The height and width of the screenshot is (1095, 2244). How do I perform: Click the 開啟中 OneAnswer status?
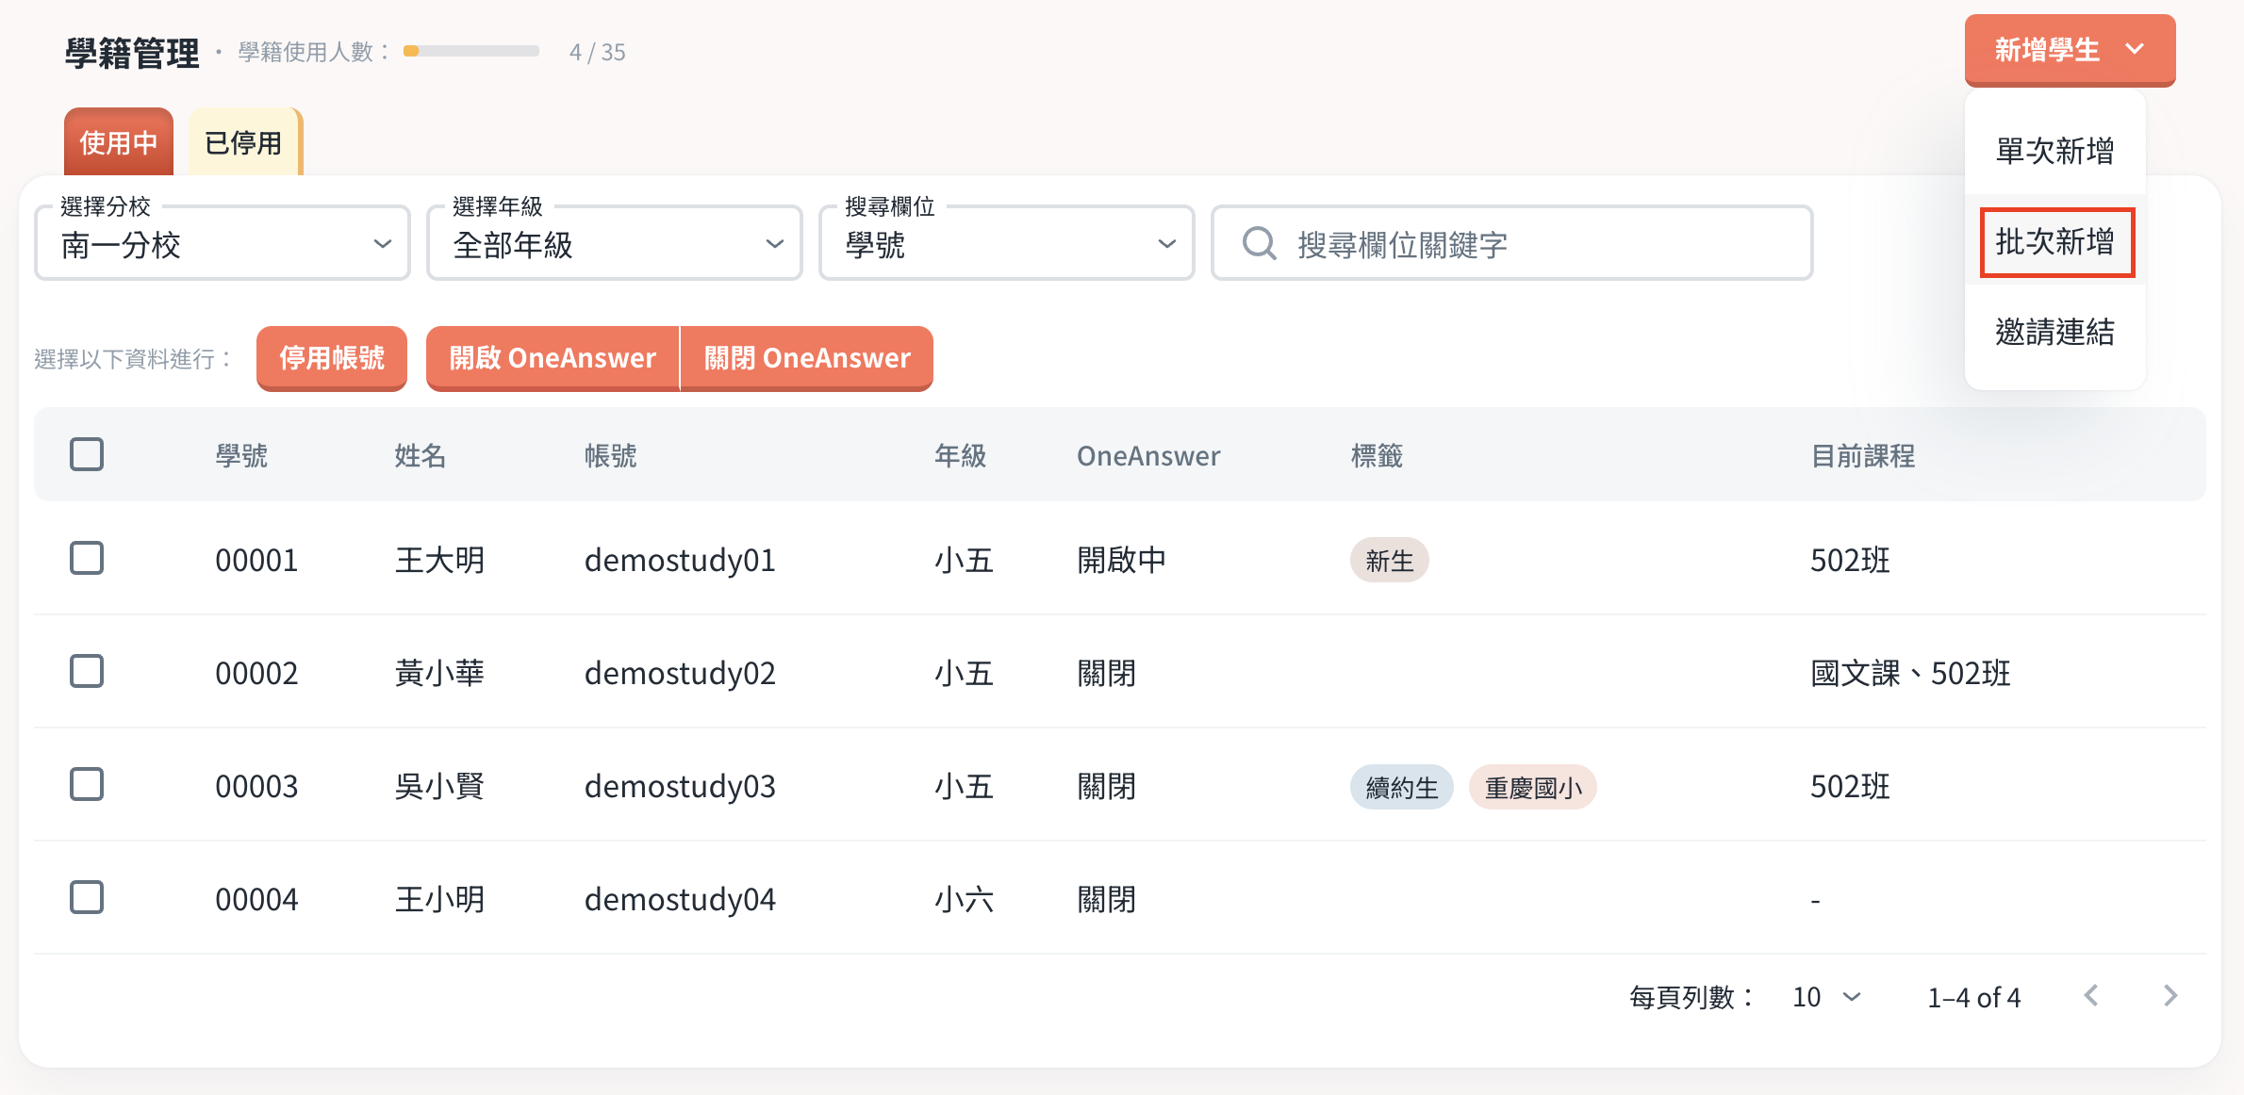(1122, 560)
